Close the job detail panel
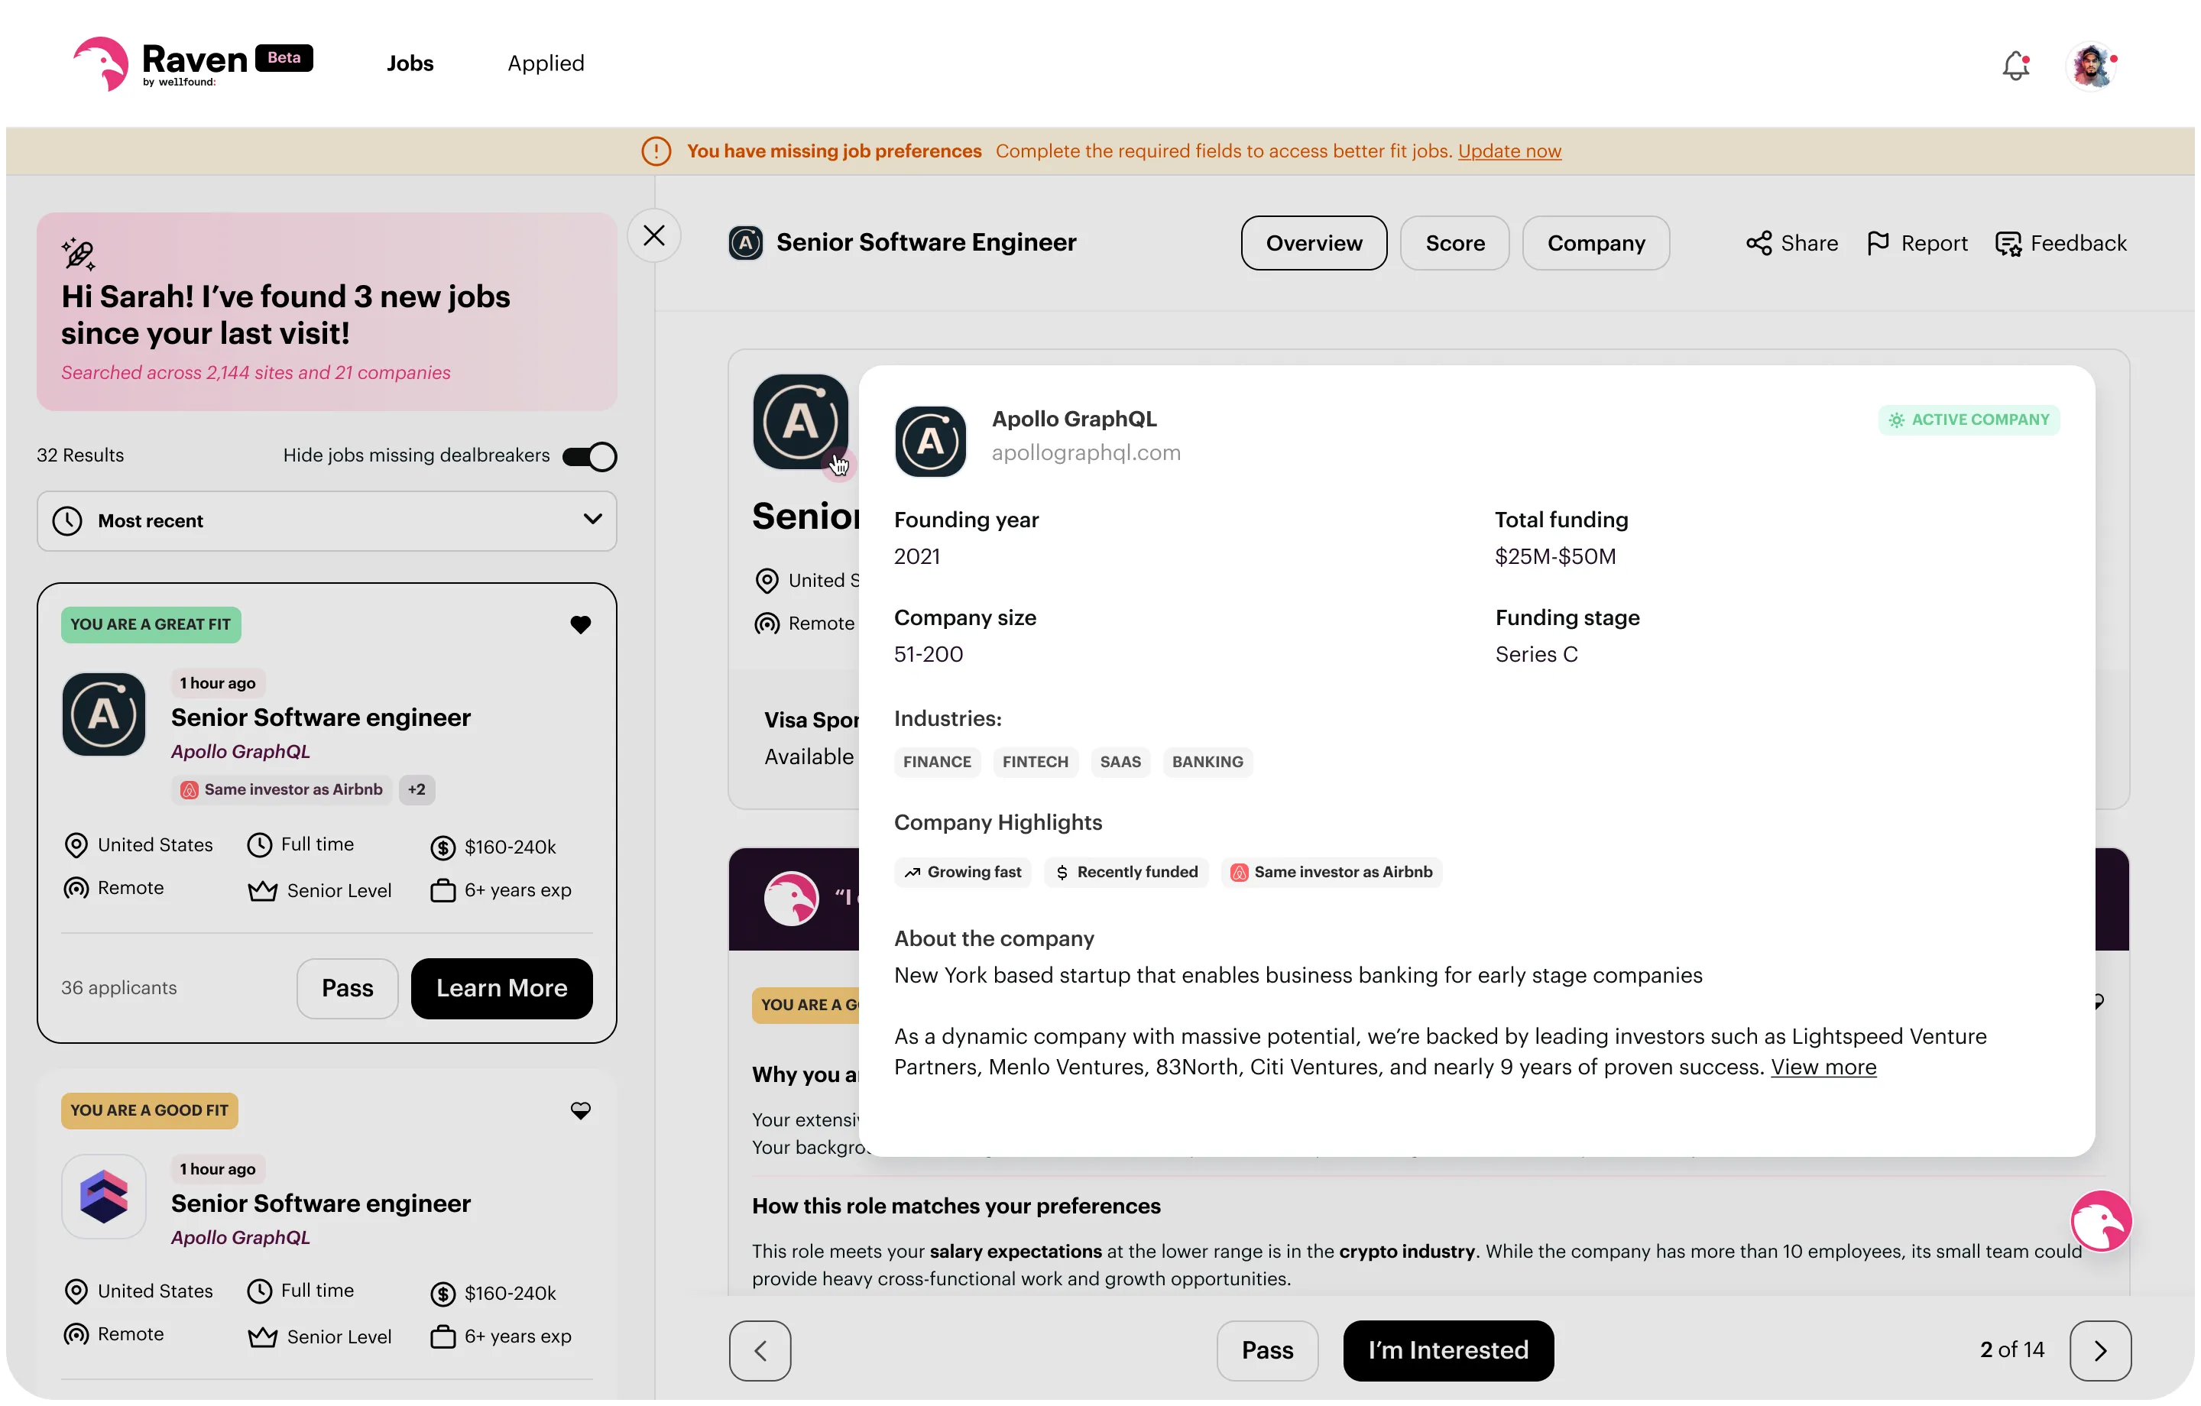 (654, 236)
